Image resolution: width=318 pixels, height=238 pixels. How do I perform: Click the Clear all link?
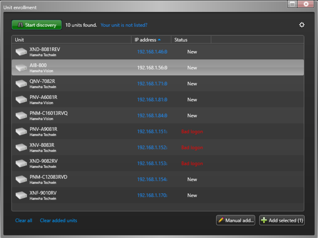24,220
